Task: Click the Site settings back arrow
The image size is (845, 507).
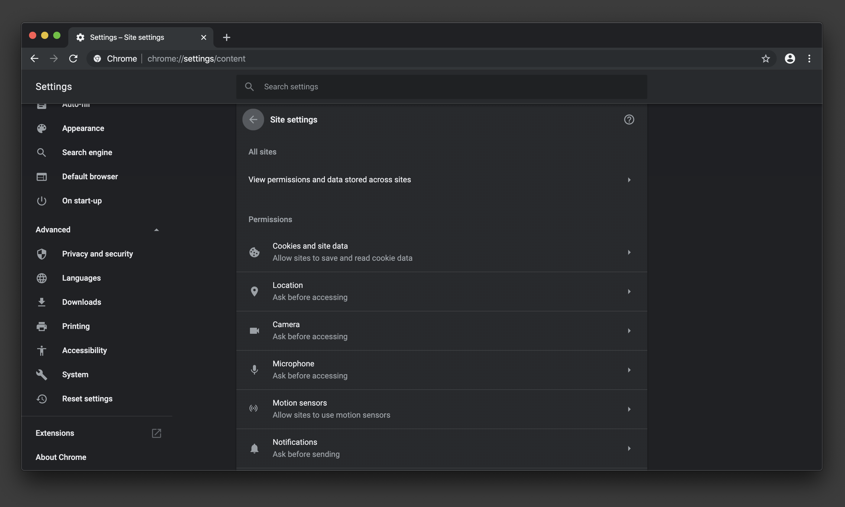Action: (x=253, y=120)
